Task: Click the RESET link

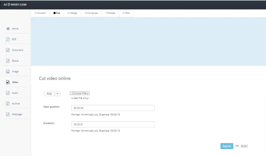Action: click(x=244, y=146)
